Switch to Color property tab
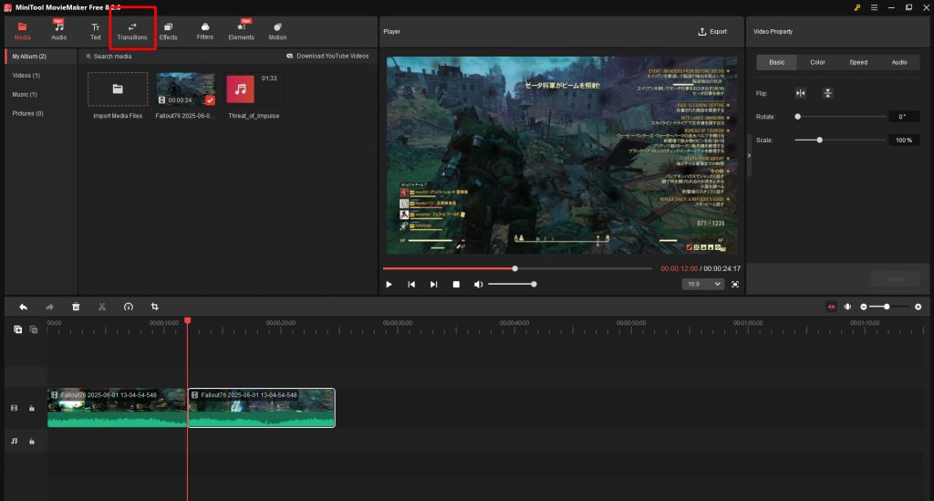 coord(817,62)
